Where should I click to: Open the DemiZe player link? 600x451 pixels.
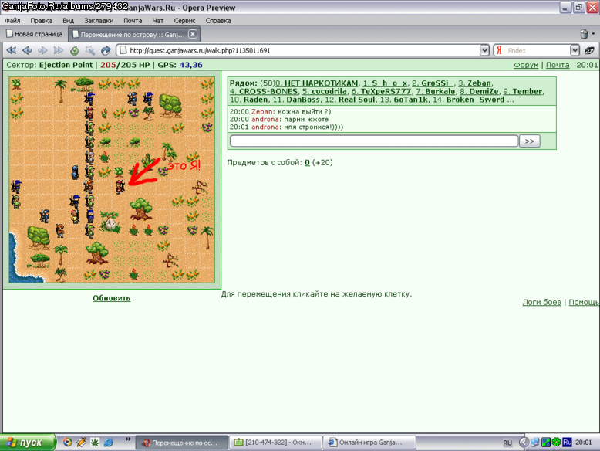(x=479, y=92)
